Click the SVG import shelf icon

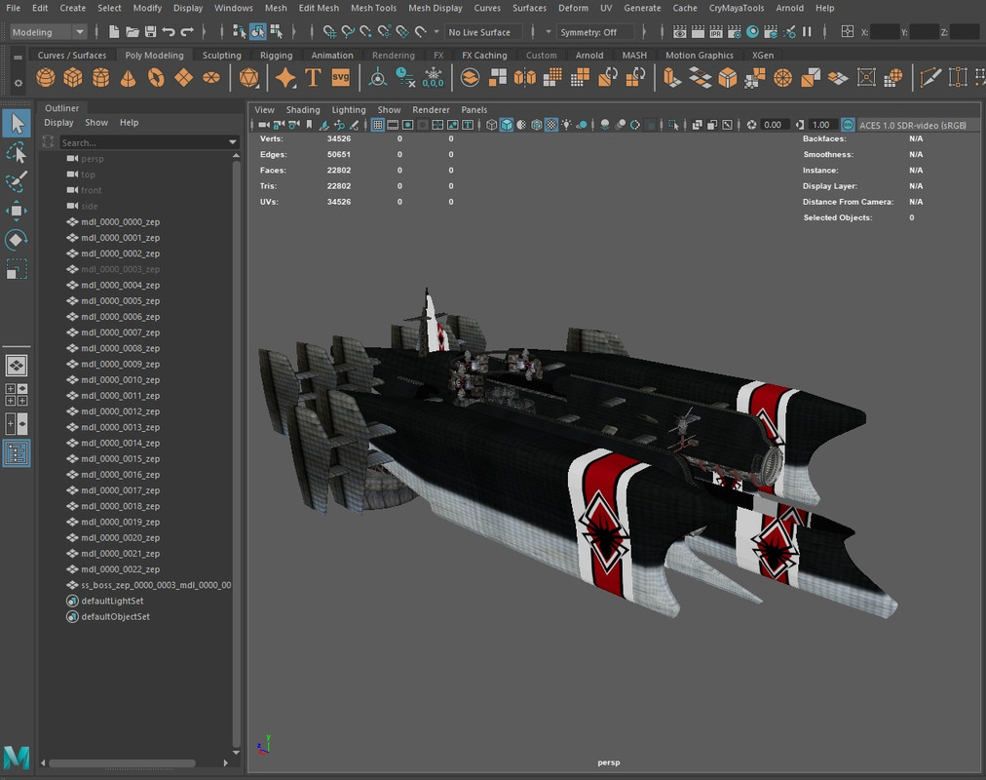tap(340, 78)
